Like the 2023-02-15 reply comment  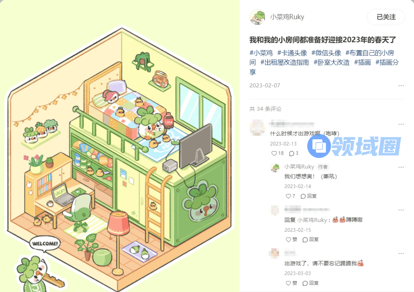pyautogui.click(x=291, y=239)
